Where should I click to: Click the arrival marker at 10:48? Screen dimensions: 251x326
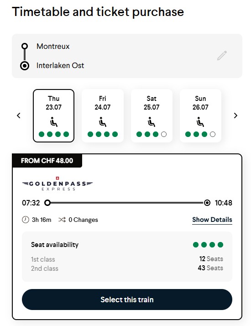(207, 203)
